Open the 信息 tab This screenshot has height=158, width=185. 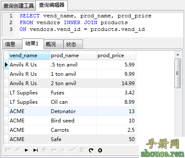point(12,44)
